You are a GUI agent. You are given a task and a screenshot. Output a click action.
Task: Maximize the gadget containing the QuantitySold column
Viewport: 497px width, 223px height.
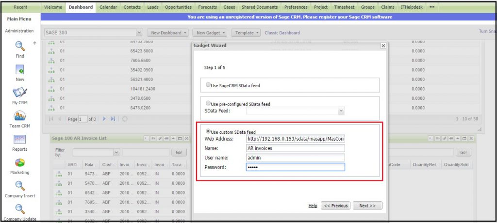464,139
